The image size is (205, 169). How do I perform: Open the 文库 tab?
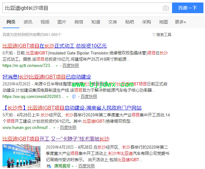pyautogui.click(x=113, y=22)
